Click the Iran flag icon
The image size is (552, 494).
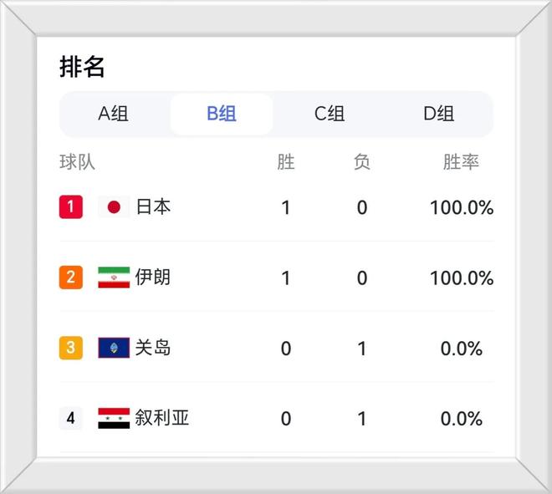point(114,278)
